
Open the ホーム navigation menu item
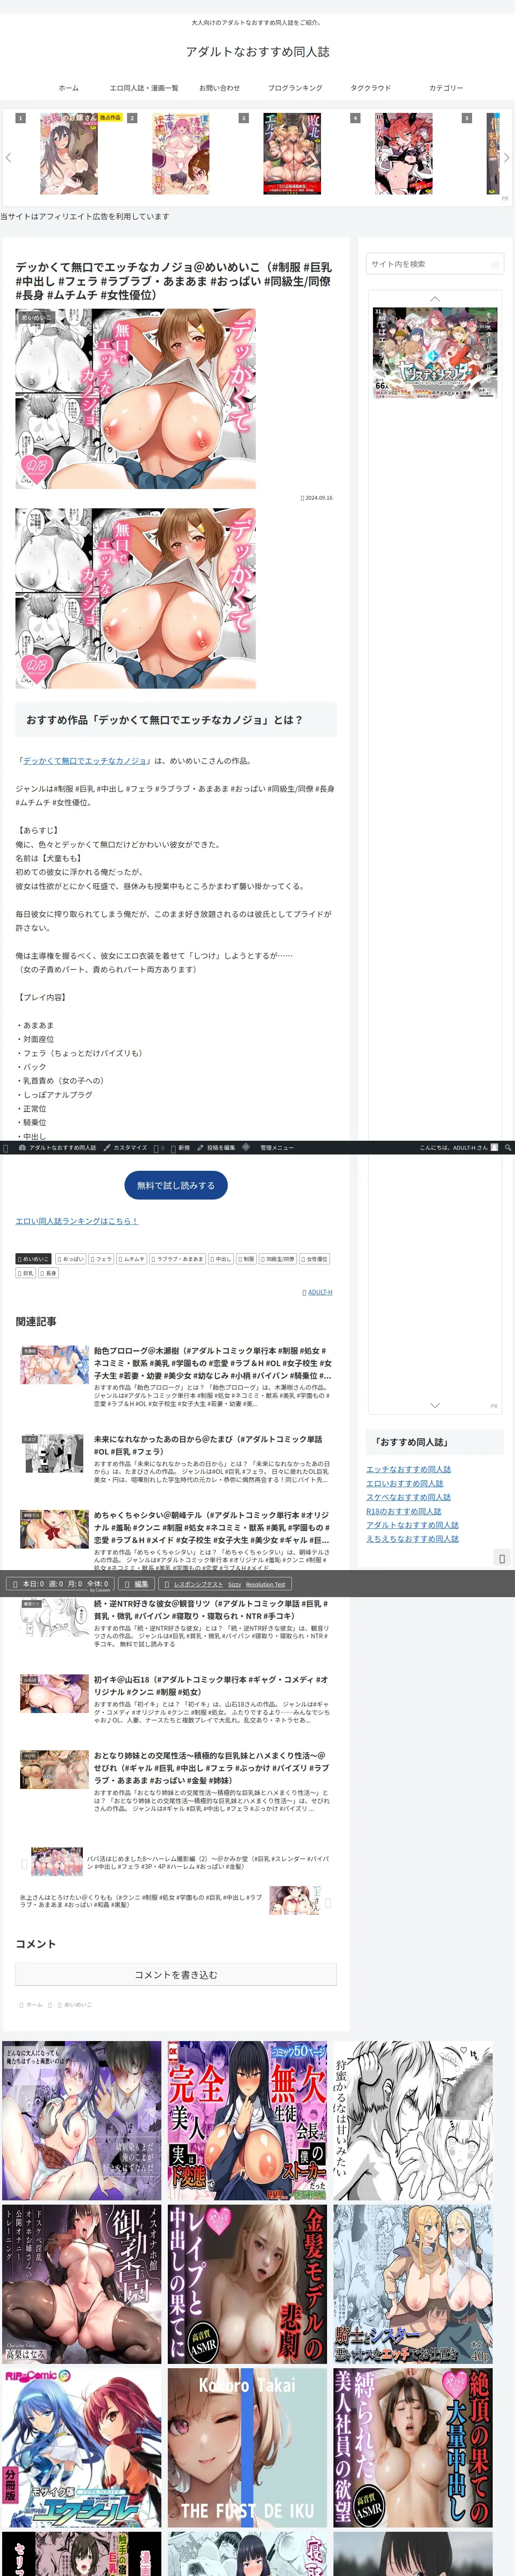tap(68, 88)
